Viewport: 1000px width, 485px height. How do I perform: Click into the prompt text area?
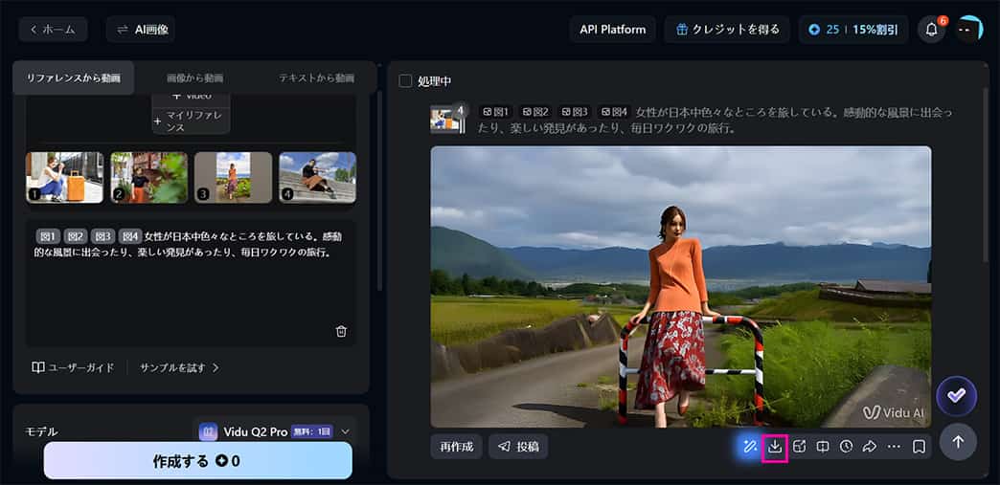coord(191,283)
